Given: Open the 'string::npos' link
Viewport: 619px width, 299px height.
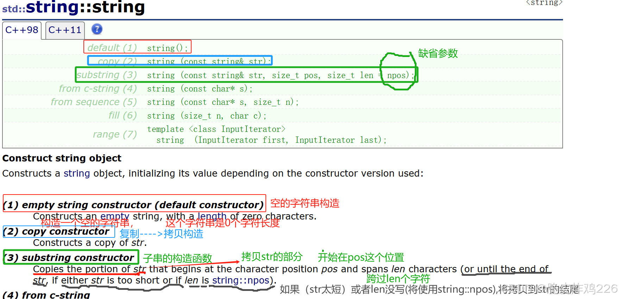Looking at the screenshot, I should [x=241, y=280].
